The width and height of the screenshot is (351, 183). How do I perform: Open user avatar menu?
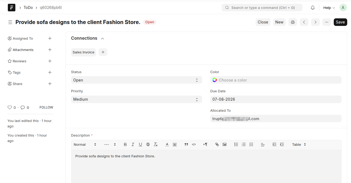point(343,8)
